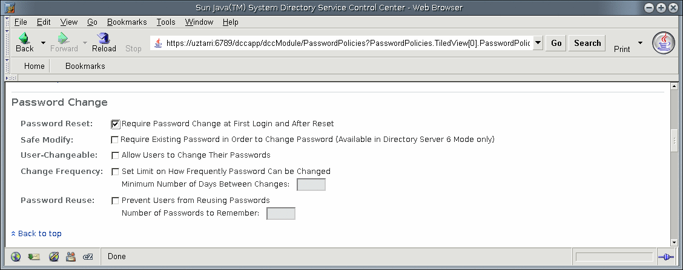The width and height of the screenshot is (683, 270).
Task: Click the page vertical scrollbar thumb
Action: click(x=675, y=140)
